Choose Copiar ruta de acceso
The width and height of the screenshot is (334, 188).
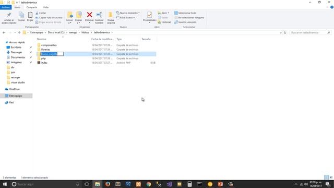coord(49,17)
